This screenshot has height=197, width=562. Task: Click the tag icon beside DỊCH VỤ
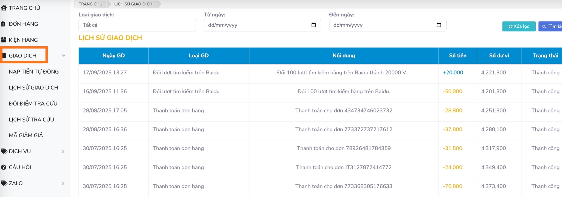pos(4,151)
